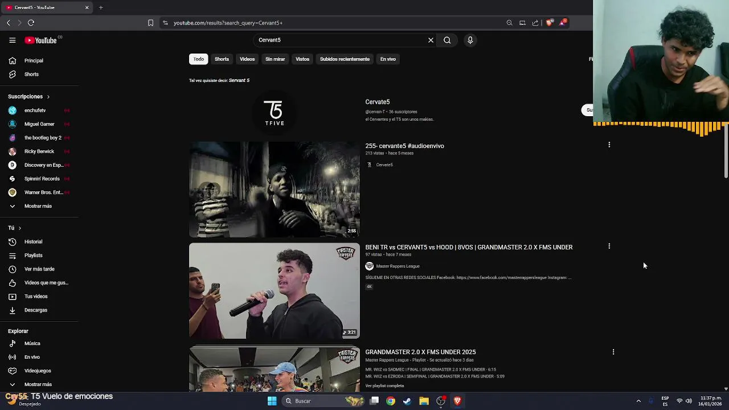Open a new browser tab
The height and width of the screenshot is (410, 729).
point(101,7)
